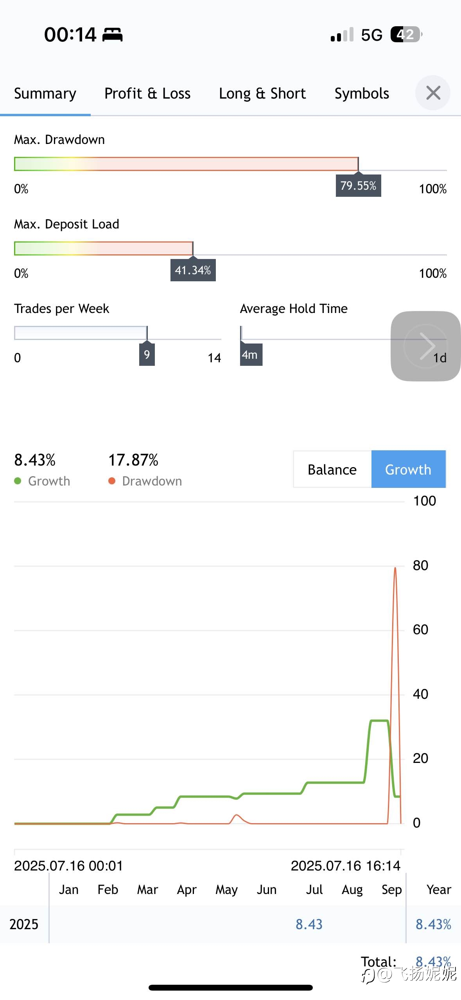The image size is (461, 1000).
Task: Tap the sleep focus bed icon
Action: point(113,35)
